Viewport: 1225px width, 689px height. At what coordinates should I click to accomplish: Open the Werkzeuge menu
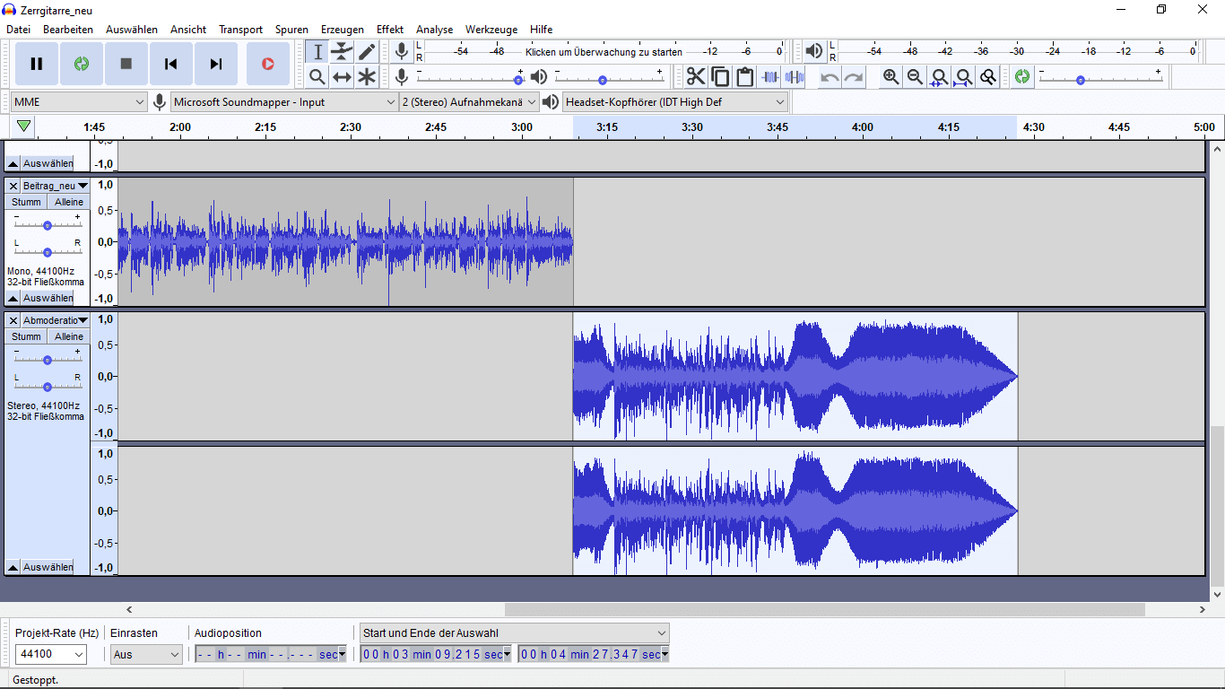click(x=491, y=30)
